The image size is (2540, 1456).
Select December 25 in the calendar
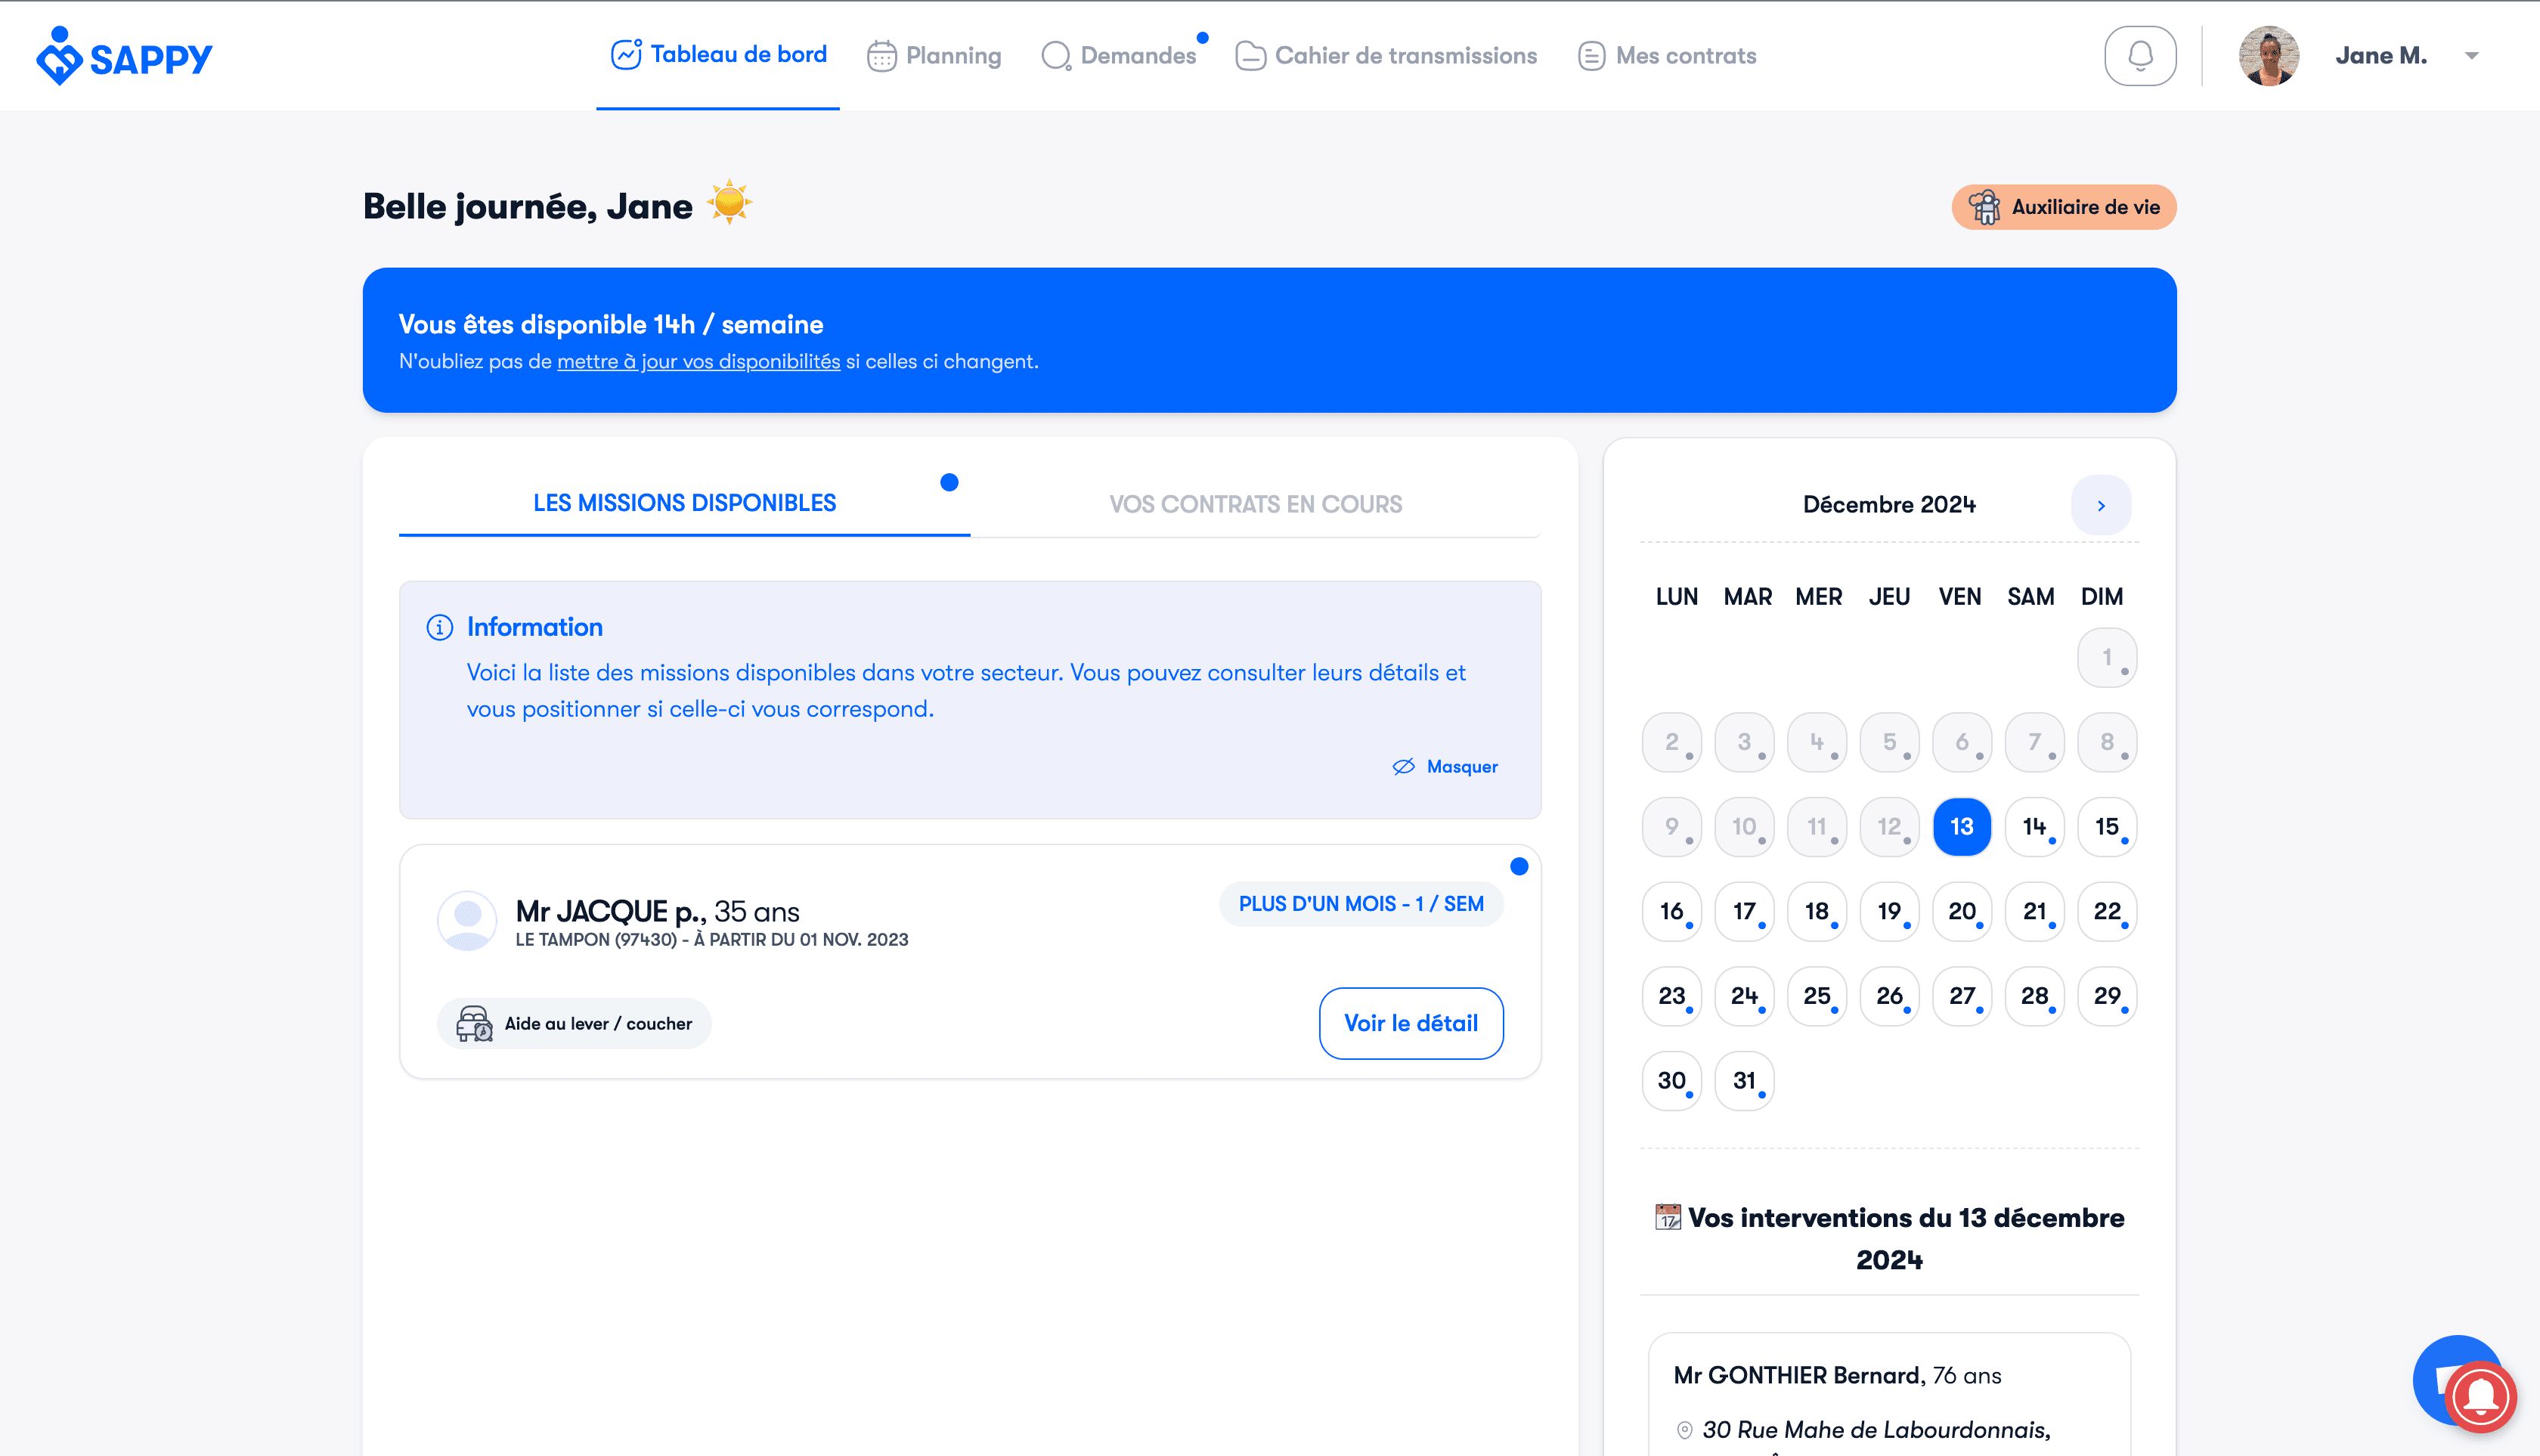click(x=1816, y=996)
